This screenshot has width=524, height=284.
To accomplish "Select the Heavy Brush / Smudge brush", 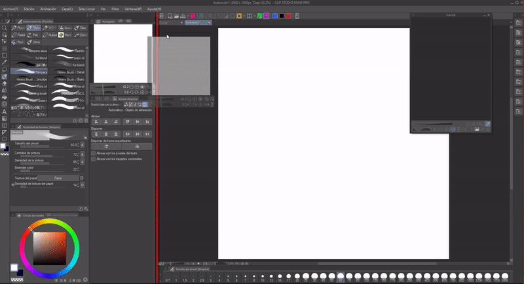I will pyautogui.click(x=29, y=79).
